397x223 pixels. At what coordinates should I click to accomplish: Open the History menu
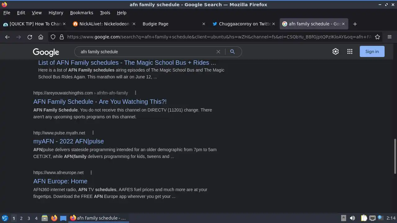pos(56,13)
